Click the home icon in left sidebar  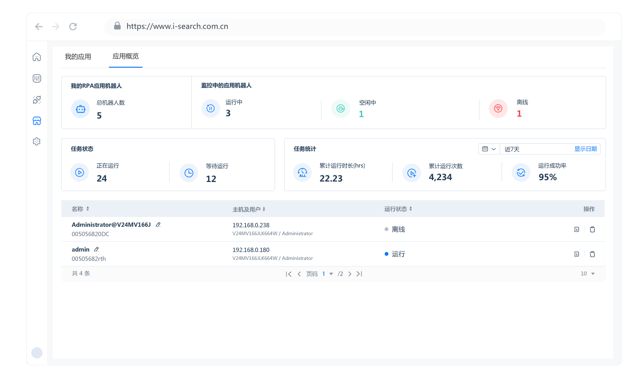click(x=36, y=57)
